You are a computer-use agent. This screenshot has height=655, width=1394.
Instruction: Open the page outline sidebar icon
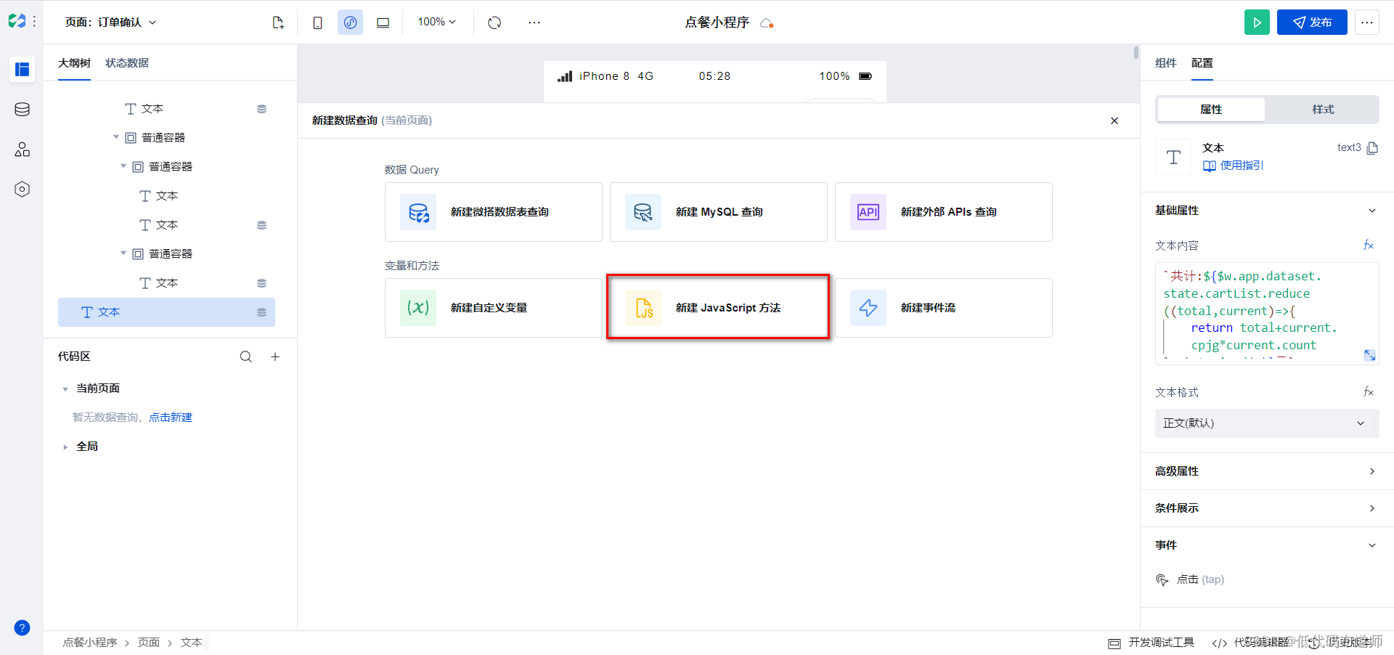22,70
